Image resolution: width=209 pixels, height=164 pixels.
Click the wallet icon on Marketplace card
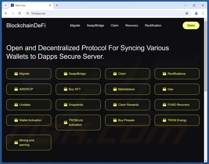point(115,89)
